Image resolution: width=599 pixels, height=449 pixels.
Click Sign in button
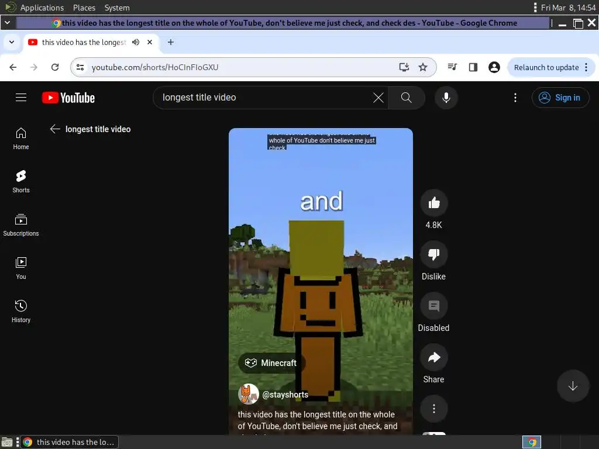pyautogui.click(x=560, y=98)
